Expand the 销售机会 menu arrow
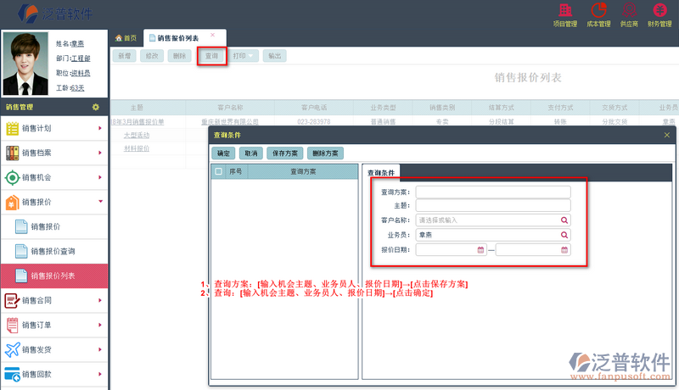679x390 pixels. tap(100, 177)
